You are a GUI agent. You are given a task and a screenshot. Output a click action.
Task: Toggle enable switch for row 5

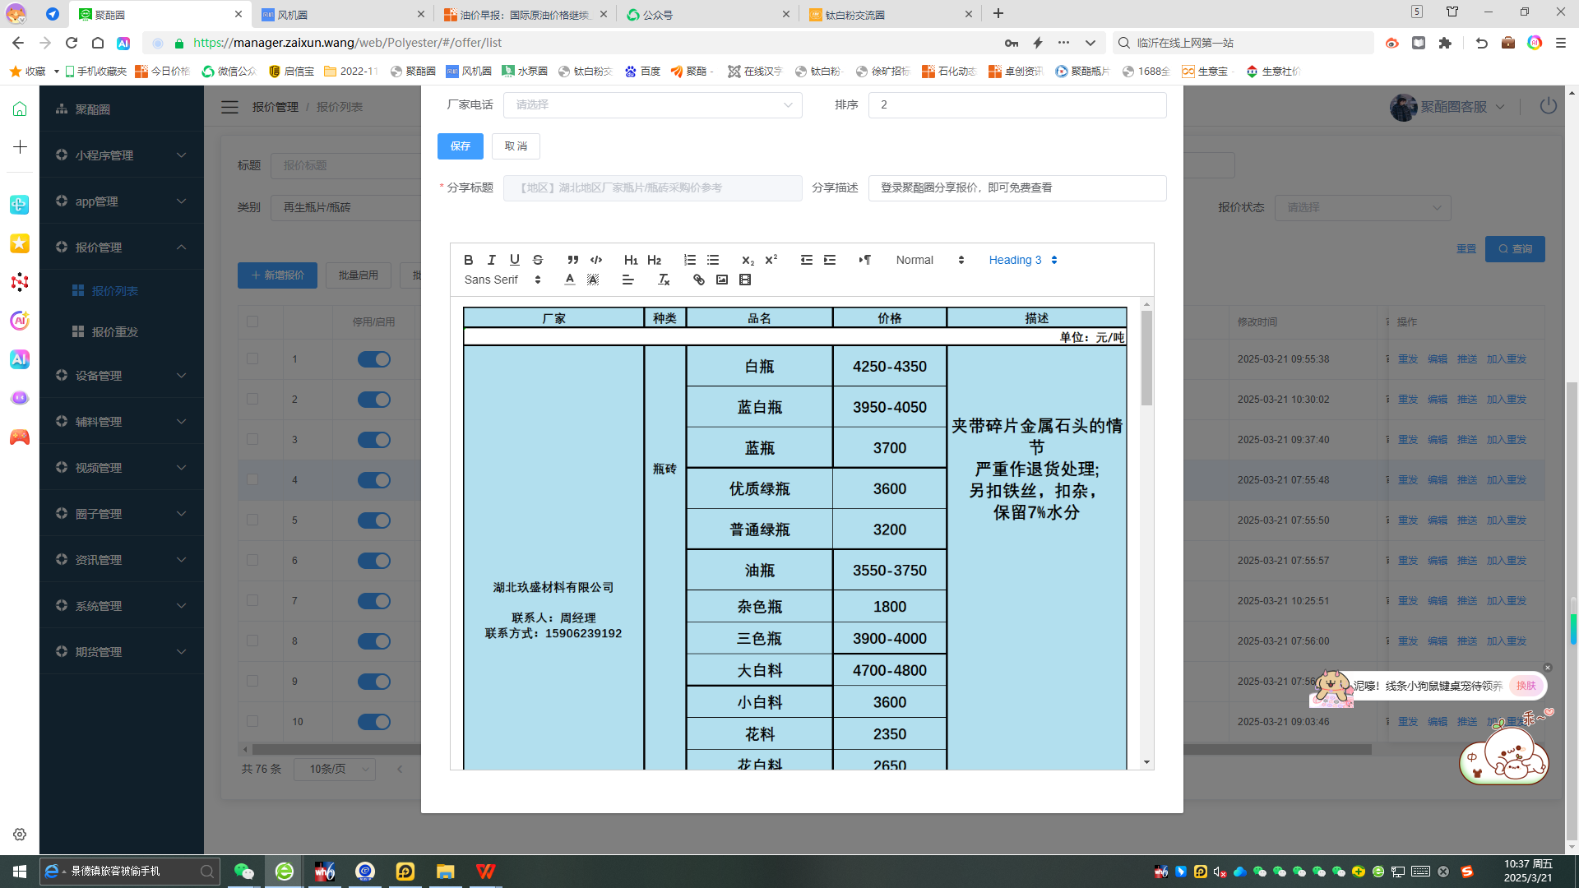(x=374, y=520)
